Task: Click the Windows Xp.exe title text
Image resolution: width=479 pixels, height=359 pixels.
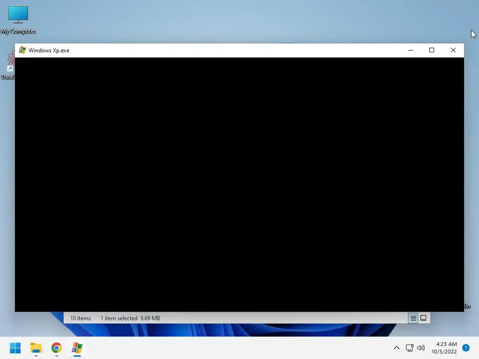Action: [49, 50]
